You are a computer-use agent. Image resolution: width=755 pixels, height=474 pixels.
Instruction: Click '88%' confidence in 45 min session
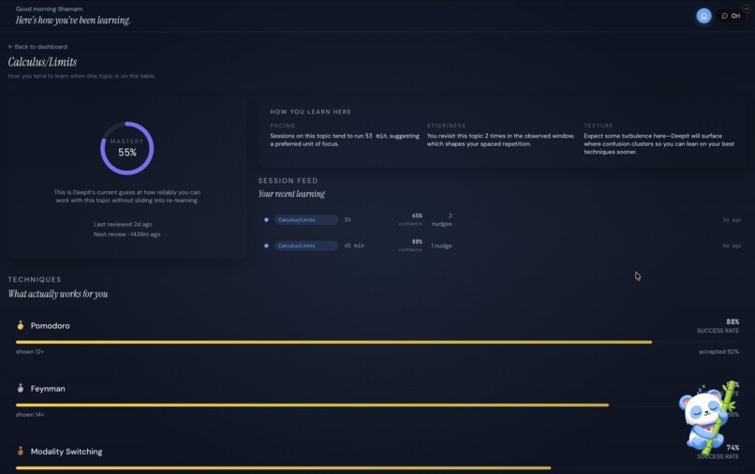click(x=417, y=242)
